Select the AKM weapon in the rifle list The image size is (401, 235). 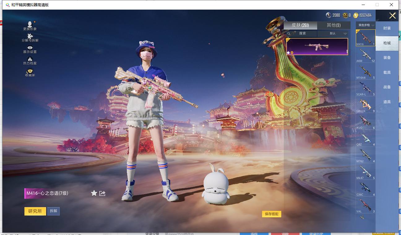click(x=365, y=55)
